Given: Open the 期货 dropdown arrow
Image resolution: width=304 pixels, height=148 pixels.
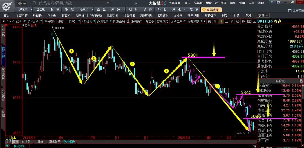Looking at the screenshot, I should pos(124,9).
